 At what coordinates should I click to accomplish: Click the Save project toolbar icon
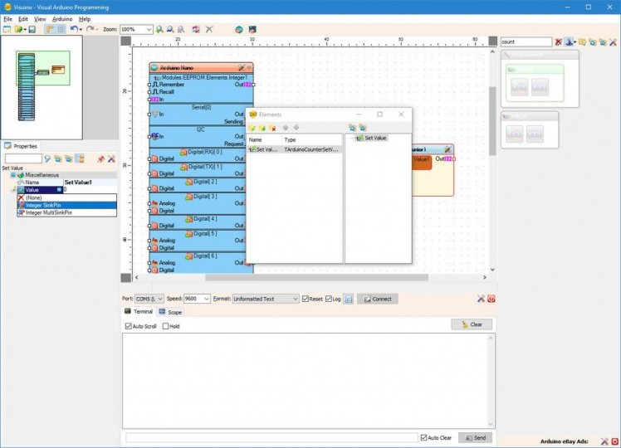pos(32,29)
